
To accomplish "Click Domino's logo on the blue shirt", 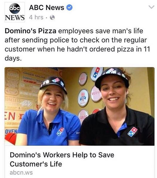I will click(60, 132).
